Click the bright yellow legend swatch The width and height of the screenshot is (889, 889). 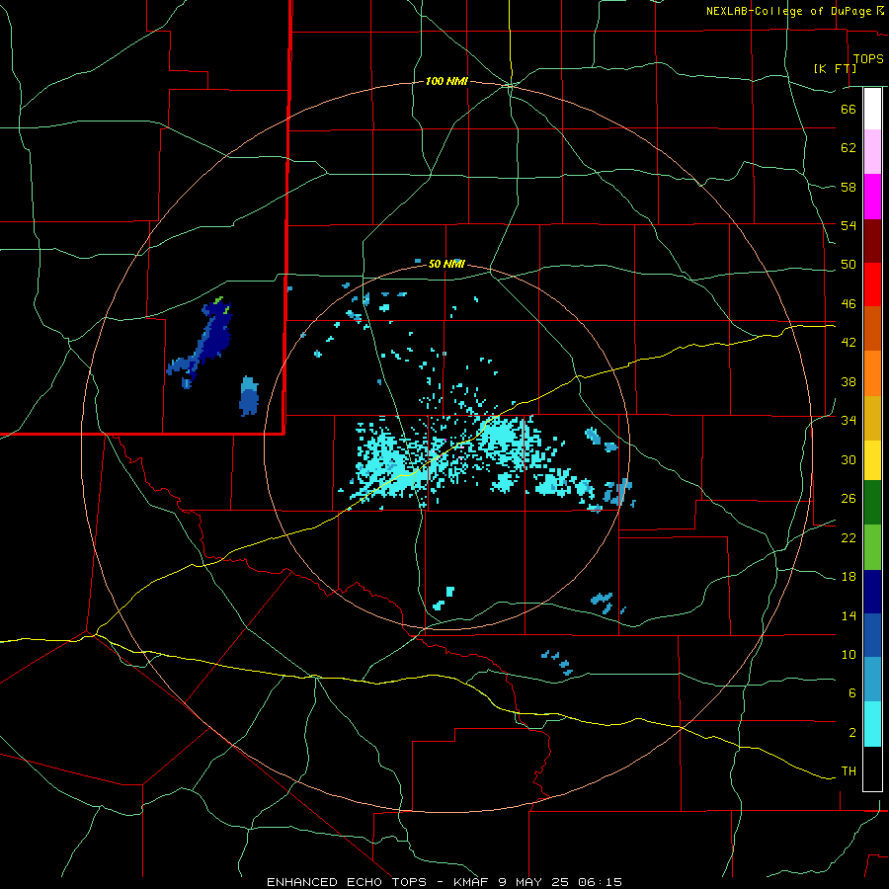pyautogui.click(x=872, y=459)
